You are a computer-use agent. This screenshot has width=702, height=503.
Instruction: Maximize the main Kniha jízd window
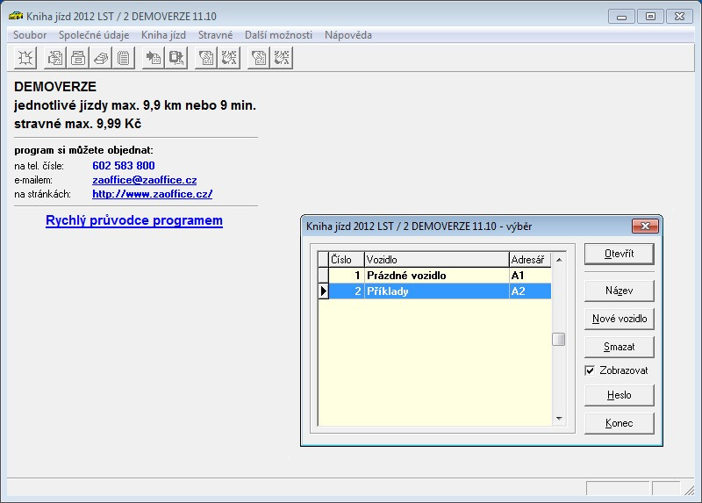[650, 17]
